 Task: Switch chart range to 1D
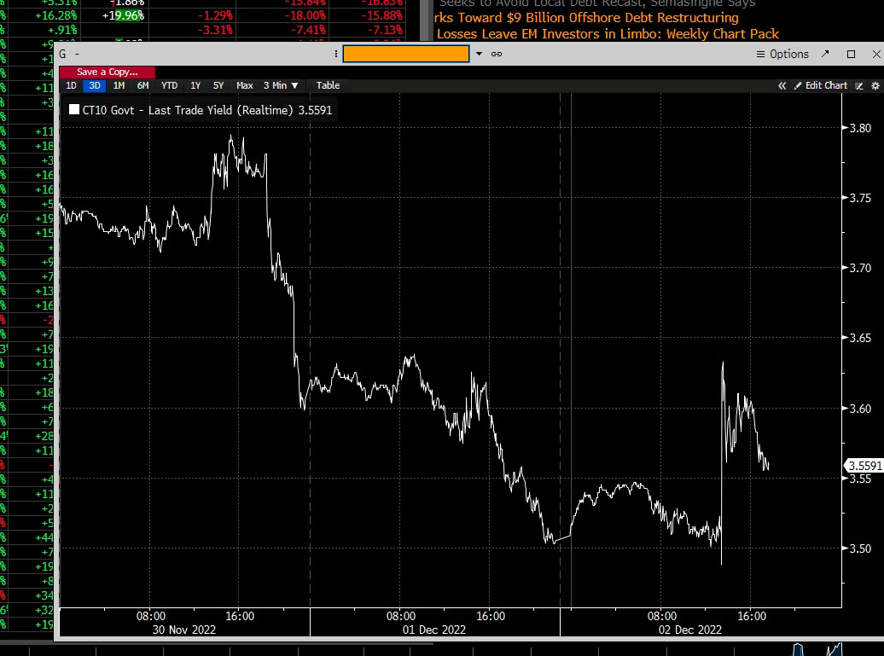[x=71, y=85]
